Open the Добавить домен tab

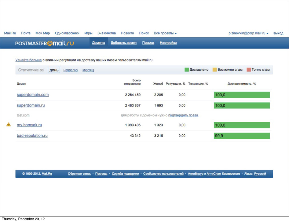point(124,43)
